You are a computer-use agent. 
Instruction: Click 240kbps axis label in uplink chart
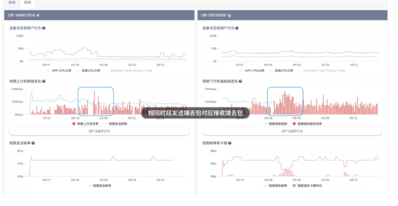pos(17,89)
